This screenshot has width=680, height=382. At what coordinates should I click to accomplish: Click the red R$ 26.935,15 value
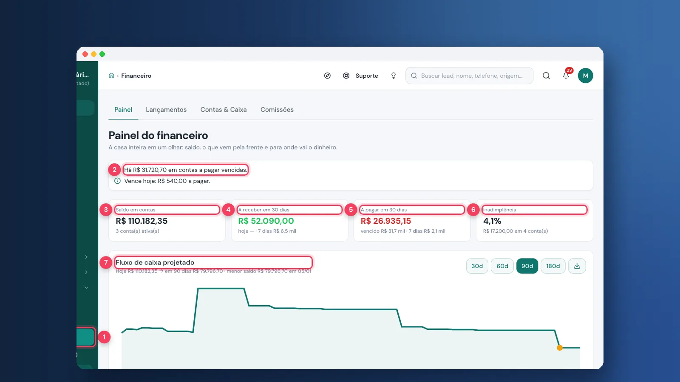click(386, 221)
